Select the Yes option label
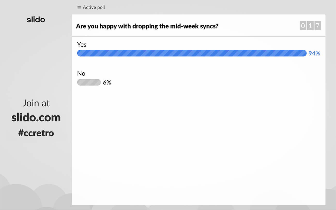 [x=82, y=44]
